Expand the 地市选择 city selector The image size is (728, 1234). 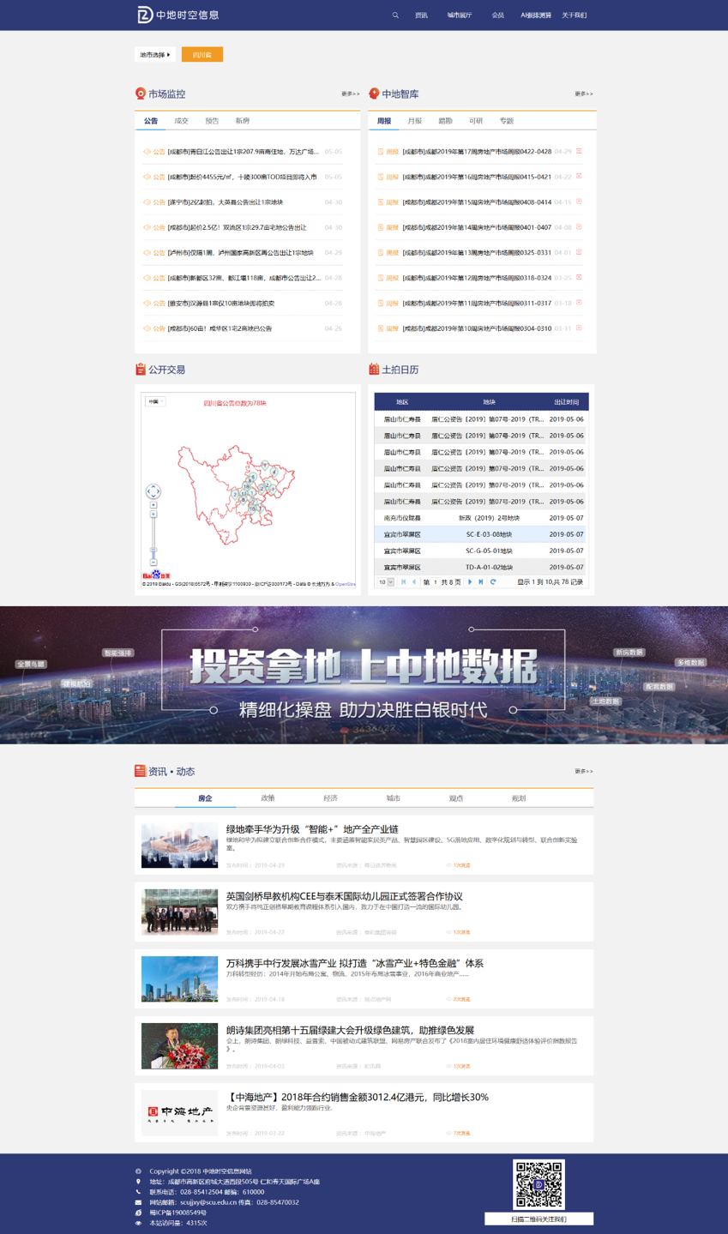click(x=155, y=55)
